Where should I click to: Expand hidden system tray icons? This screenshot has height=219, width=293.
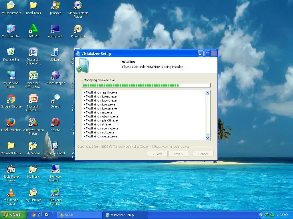click(x=261, y=215)
